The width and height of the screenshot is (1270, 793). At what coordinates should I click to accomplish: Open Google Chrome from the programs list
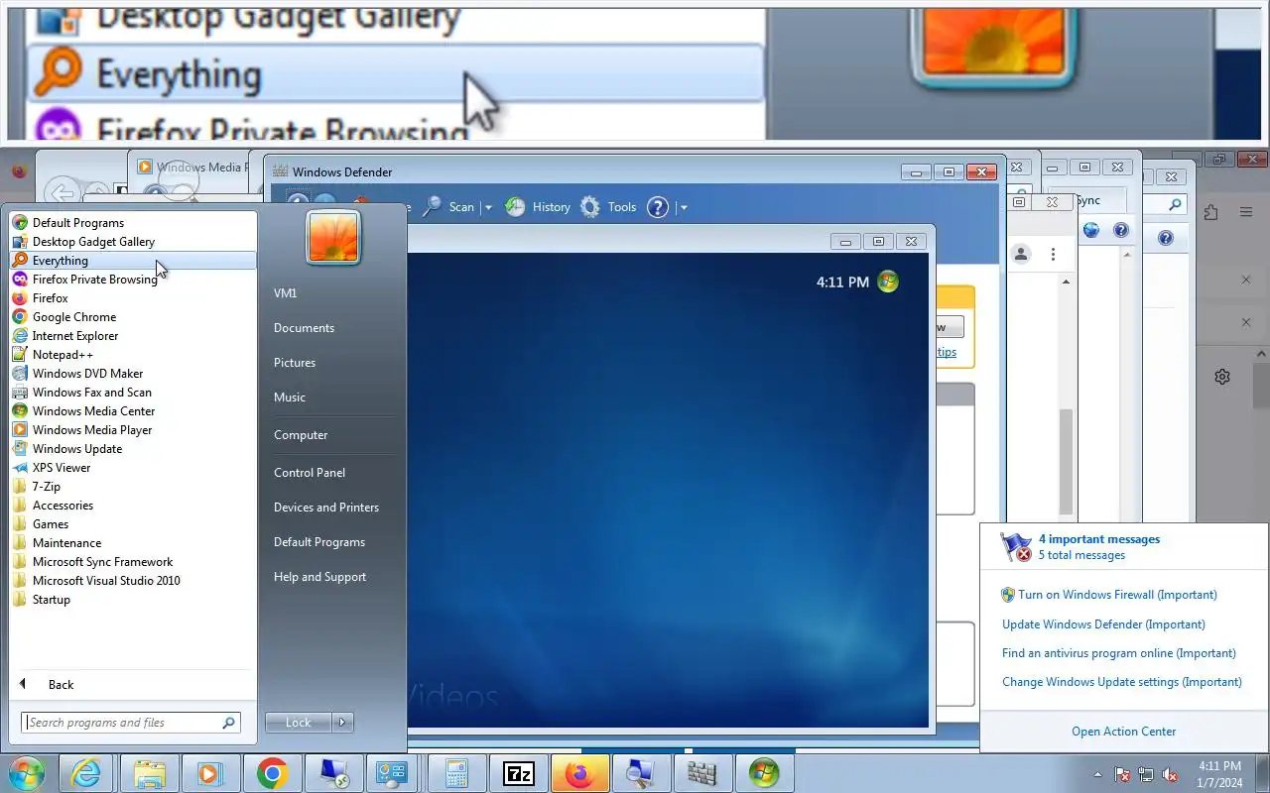point(133,317)
